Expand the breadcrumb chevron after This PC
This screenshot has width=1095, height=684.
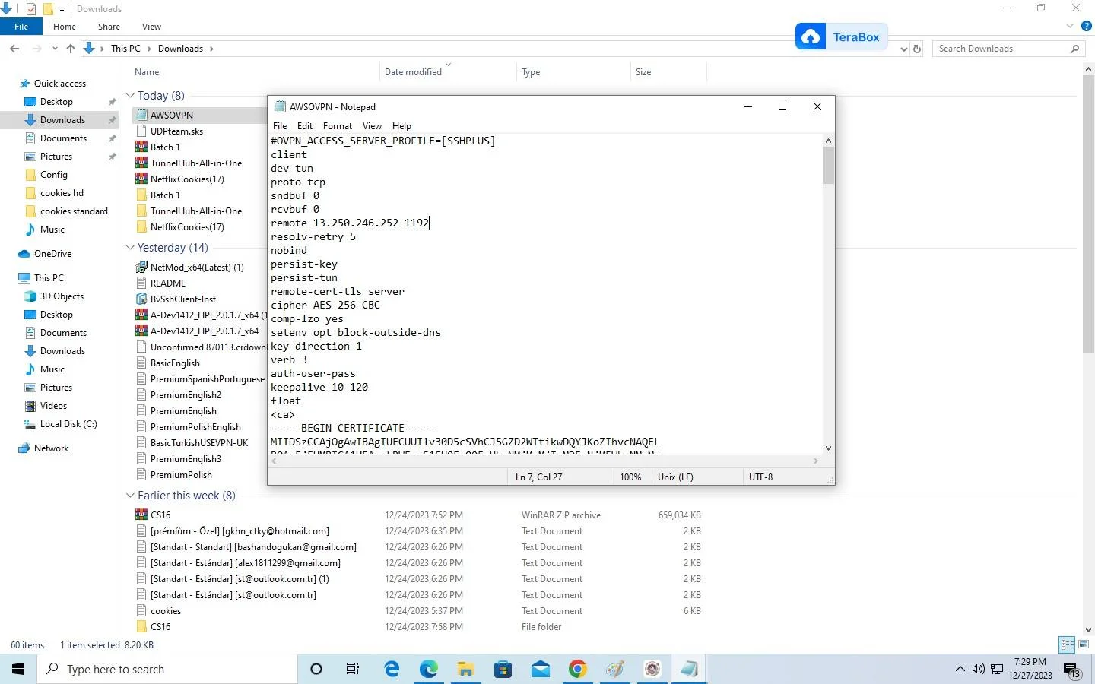pyautogui.click(x=149, y=49)
